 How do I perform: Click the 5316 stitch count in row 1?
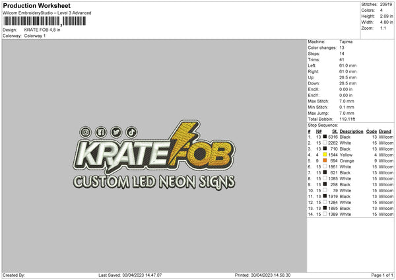tap(333, 137)
